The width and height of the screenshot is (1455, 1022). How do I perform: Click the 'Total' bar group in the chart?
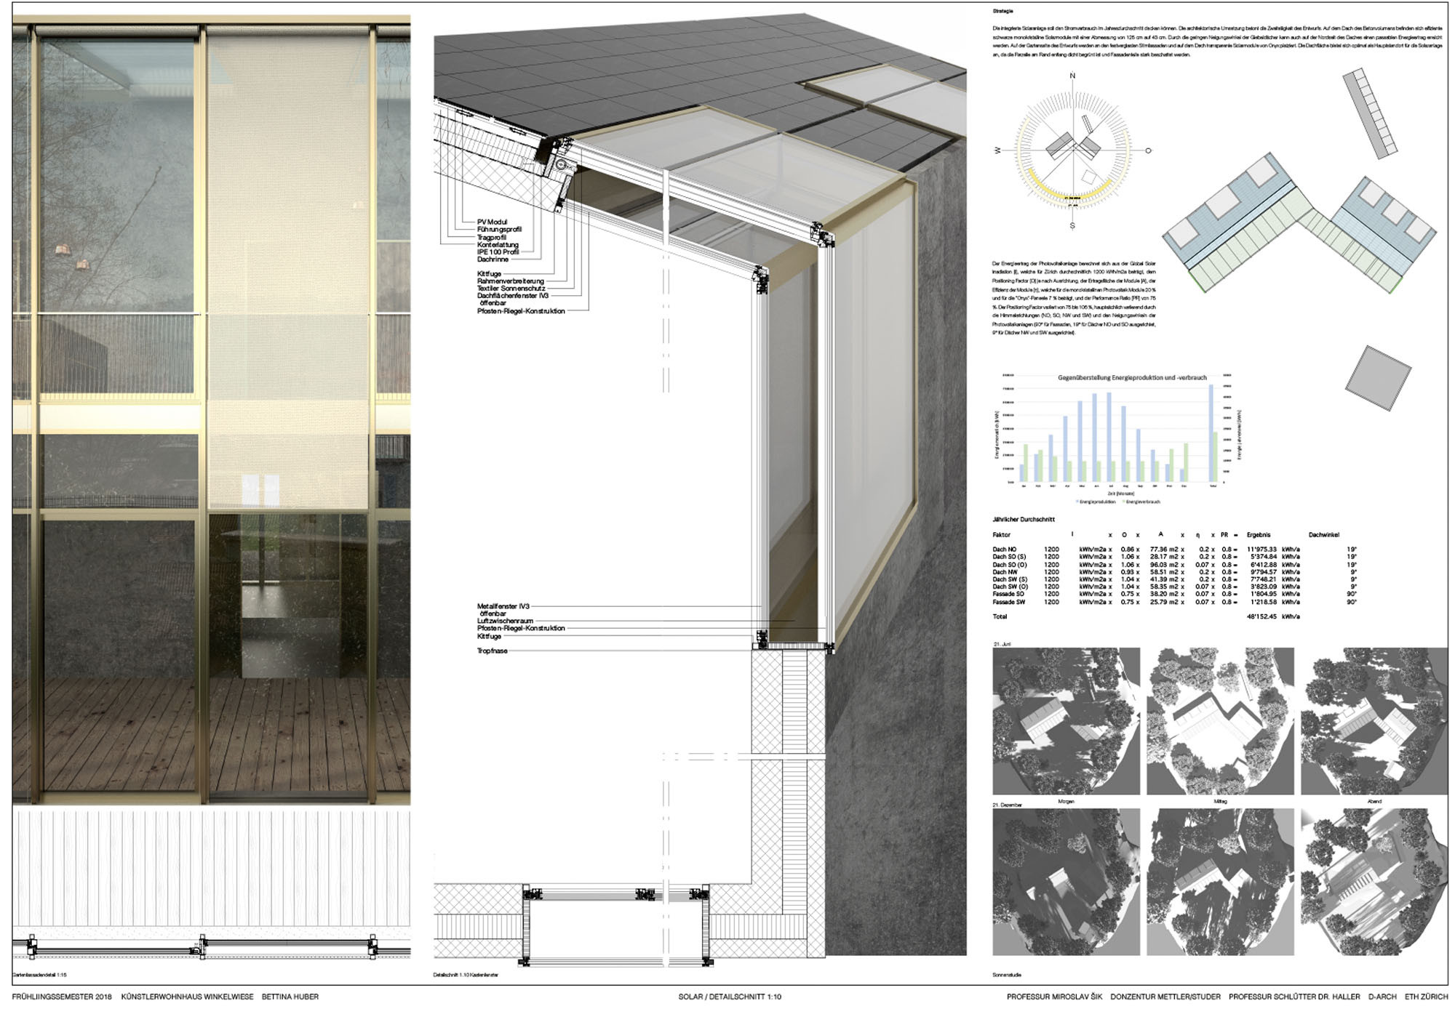1212,433
